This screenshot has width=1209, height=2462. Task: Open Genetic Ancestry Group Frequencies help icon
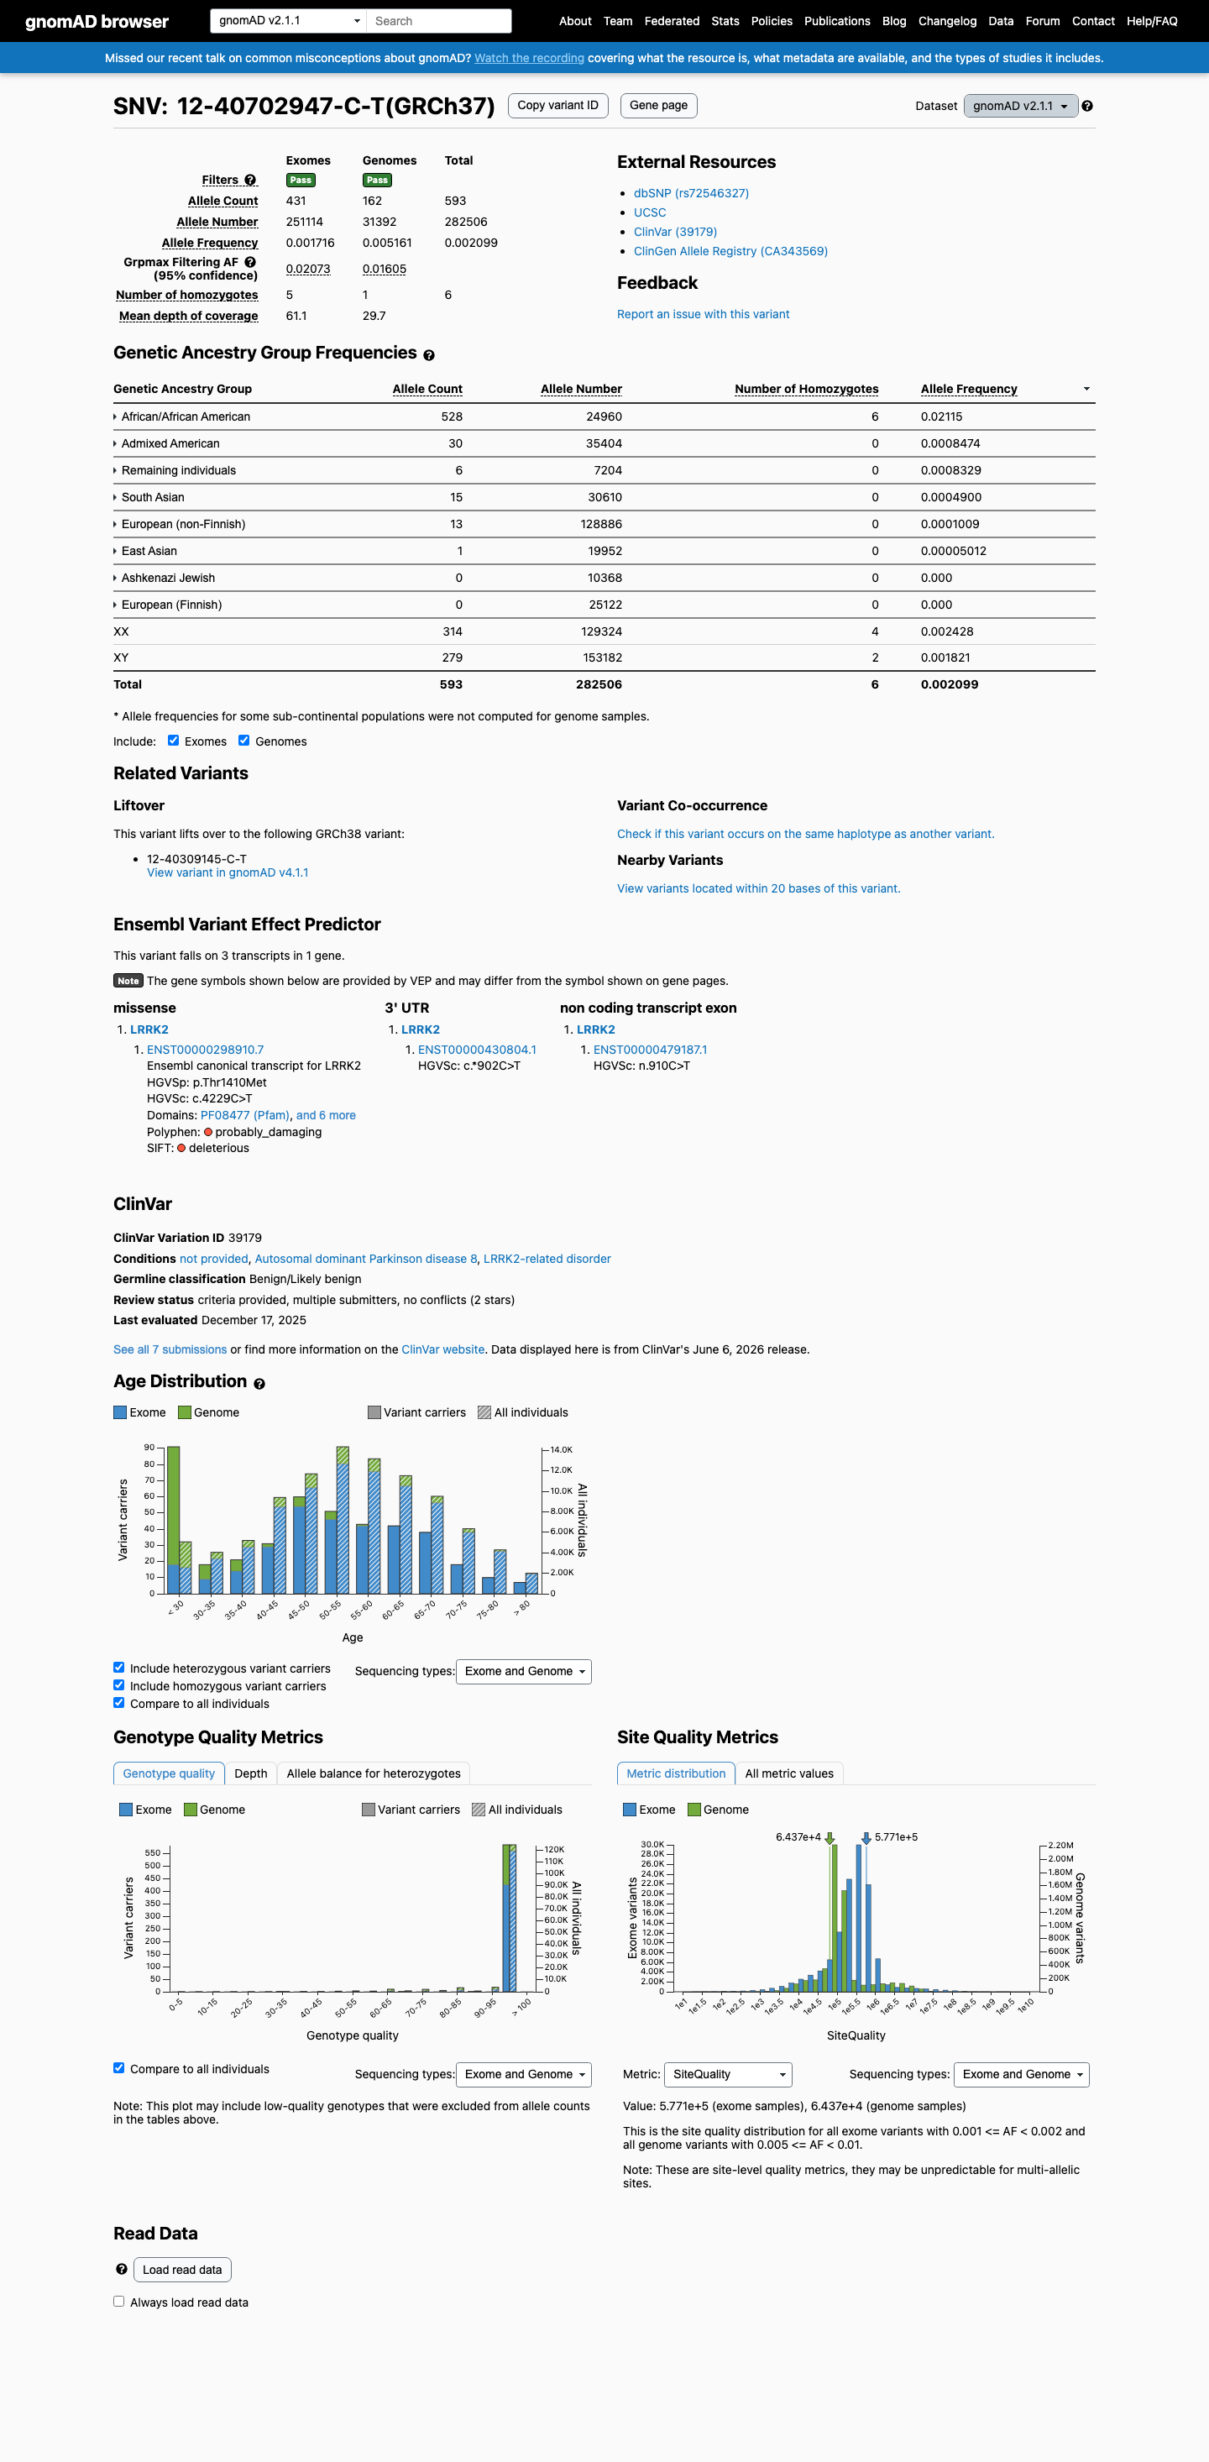pos(429,354)
